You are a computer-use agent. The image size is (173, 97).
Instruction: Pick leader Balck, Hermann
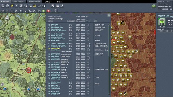[x=56, y=26]
